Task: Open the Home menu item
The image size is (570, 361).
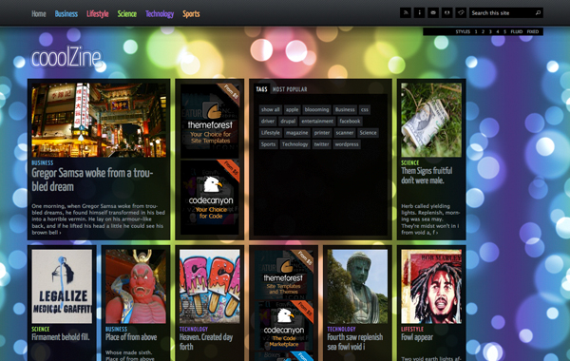Action: pos(39,14)
